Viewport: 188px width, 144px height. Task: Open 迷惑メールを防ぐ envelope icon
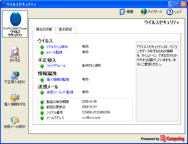click(15, 121)
